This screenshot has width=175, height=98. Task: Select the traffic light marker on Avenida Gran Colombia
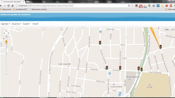click(x=120, y=68)
